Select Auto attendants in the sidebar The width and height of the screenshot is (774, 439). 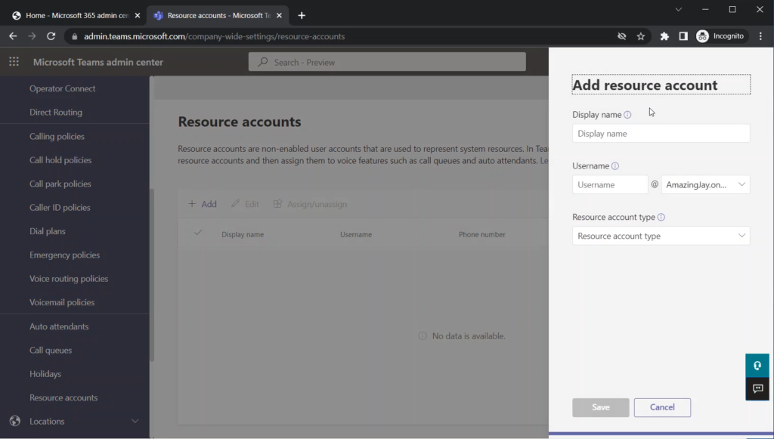coord(59,326)
